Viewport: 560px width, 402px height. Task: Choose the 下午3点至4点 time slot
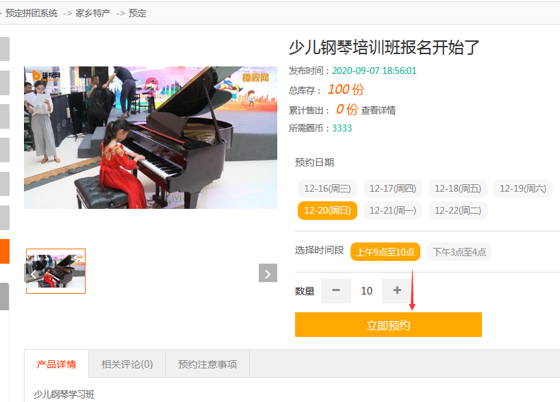[459, 252]
